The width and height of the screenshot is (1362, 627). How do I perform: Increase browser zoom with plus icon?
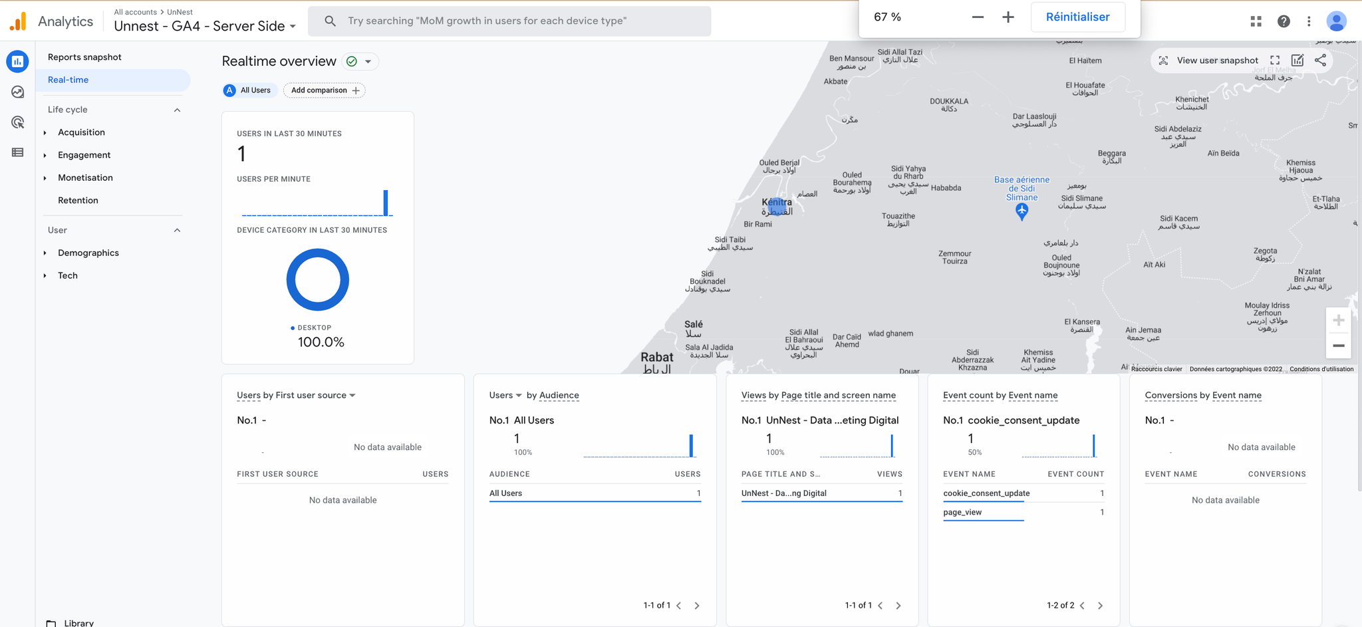(1008, 17)
